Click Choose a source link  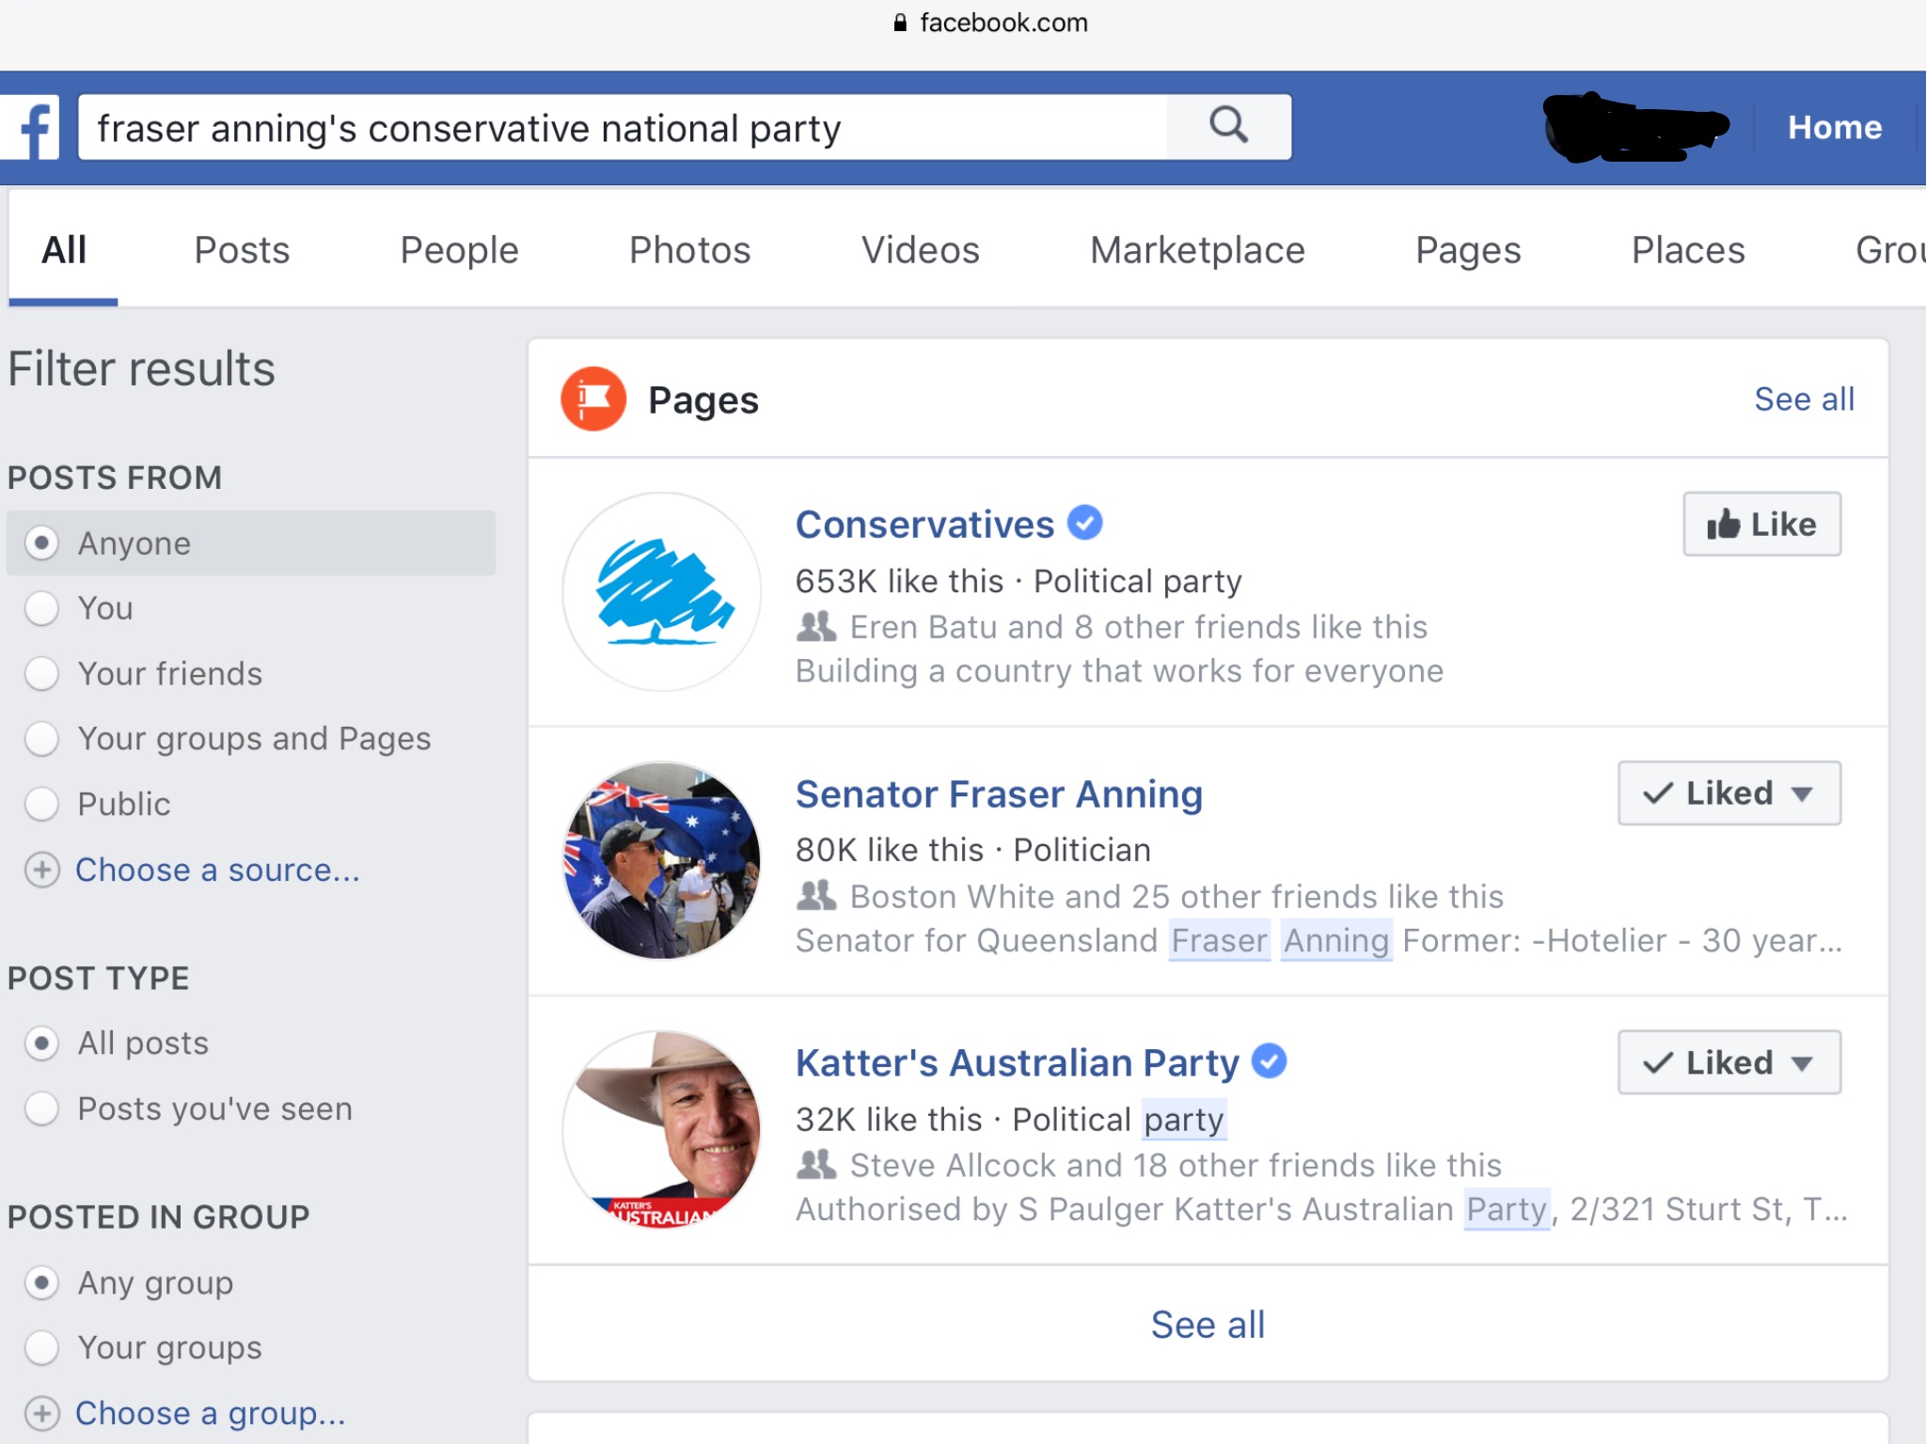pyautogui.click(x=217, y=870)
